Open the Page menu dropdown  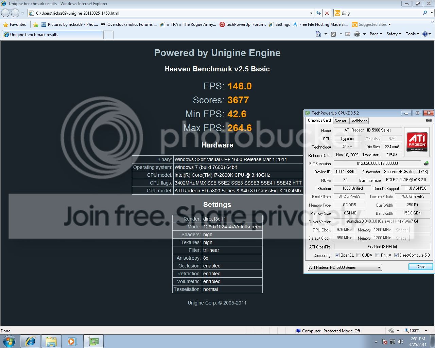[x=376, y=34]
